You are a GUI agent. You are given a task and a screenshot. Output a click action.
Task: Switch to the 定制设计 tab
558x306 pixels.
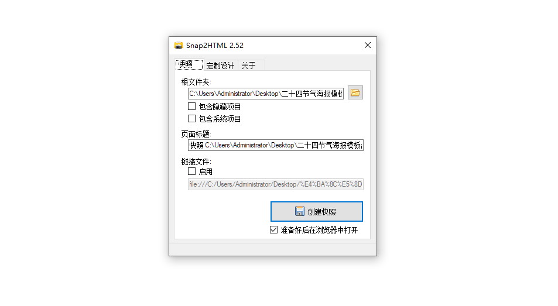[220, 66]
